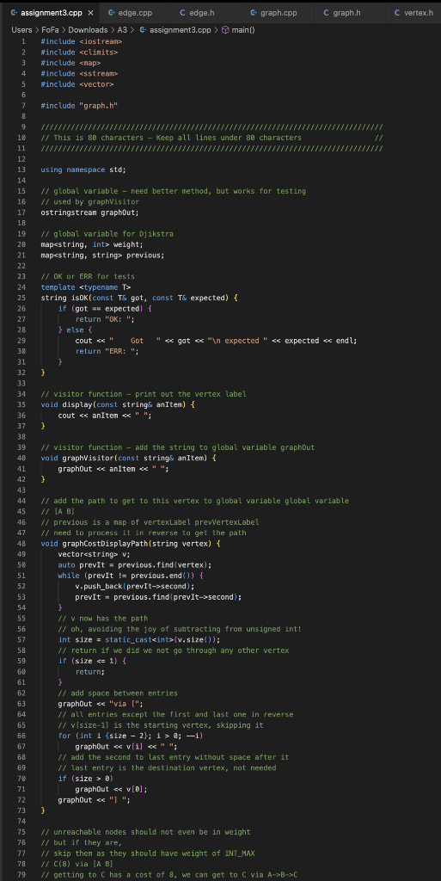
Task: Click the cube symbol icon beside main()
Action: click(x=225, y=29)
